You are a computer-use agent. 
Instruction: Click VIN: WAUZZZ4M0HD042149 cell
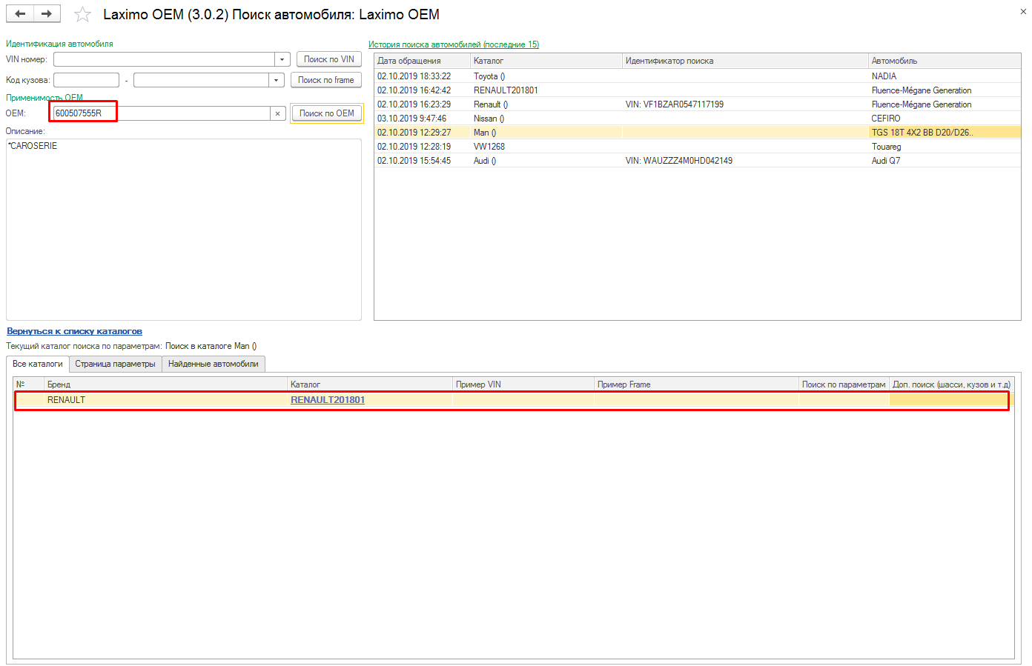(745, 161)
